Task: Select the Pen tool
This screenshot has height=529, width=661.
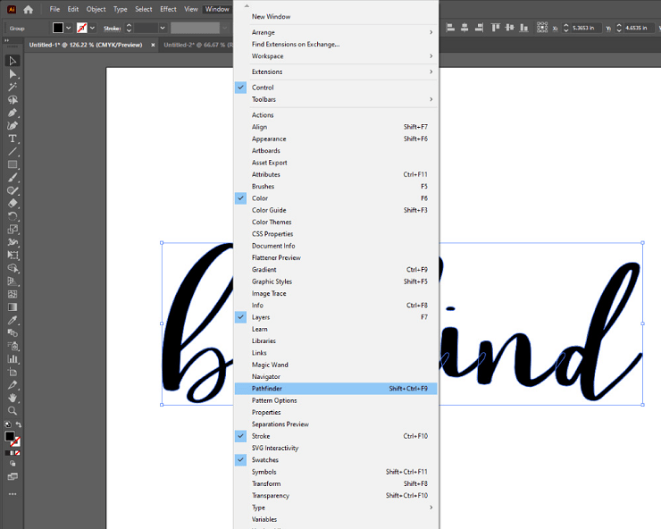Action: 13,113
